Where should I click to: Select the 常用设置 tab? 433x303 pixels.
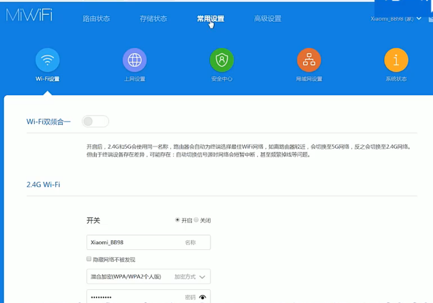[x=210, y=19]
